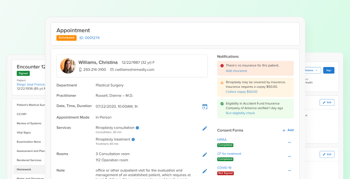Image resolution: width=350 pixels, height=179 pixels.
Task: Show info for Rinoplasty treatment
Action: point(133,139)
